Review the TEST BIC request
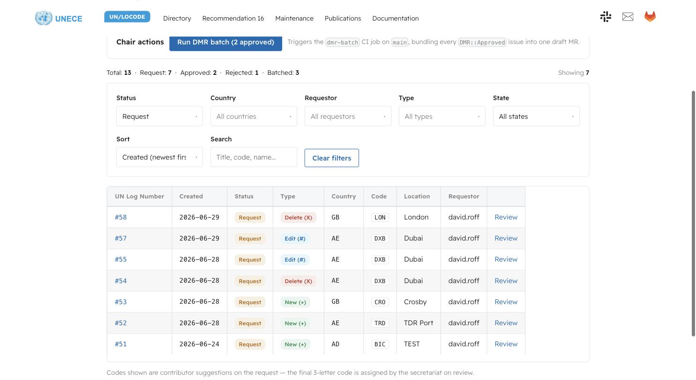Image resolution: width=696 pixels, height=380 pixels. tap(506, 344)
